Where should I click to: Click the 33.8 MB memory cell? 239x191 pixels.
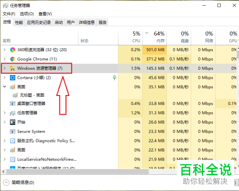point(154,104)
